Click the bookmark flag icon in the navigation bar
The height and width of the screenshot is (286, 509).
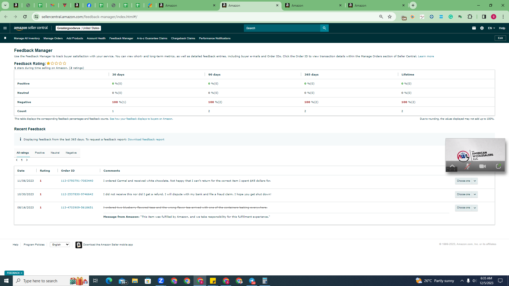point(5,38)
